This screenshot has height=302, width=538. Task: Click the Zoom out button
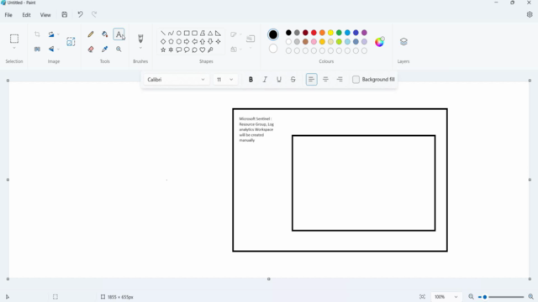[471, 297]
